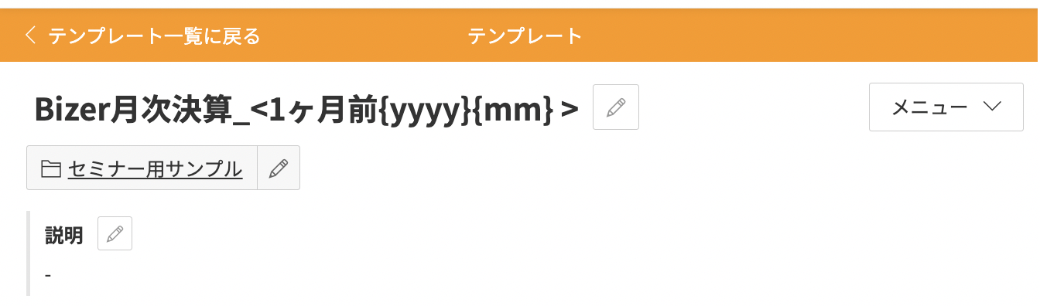
Task: Open the メニュー dropdown
Action: [x=946, y=107]
